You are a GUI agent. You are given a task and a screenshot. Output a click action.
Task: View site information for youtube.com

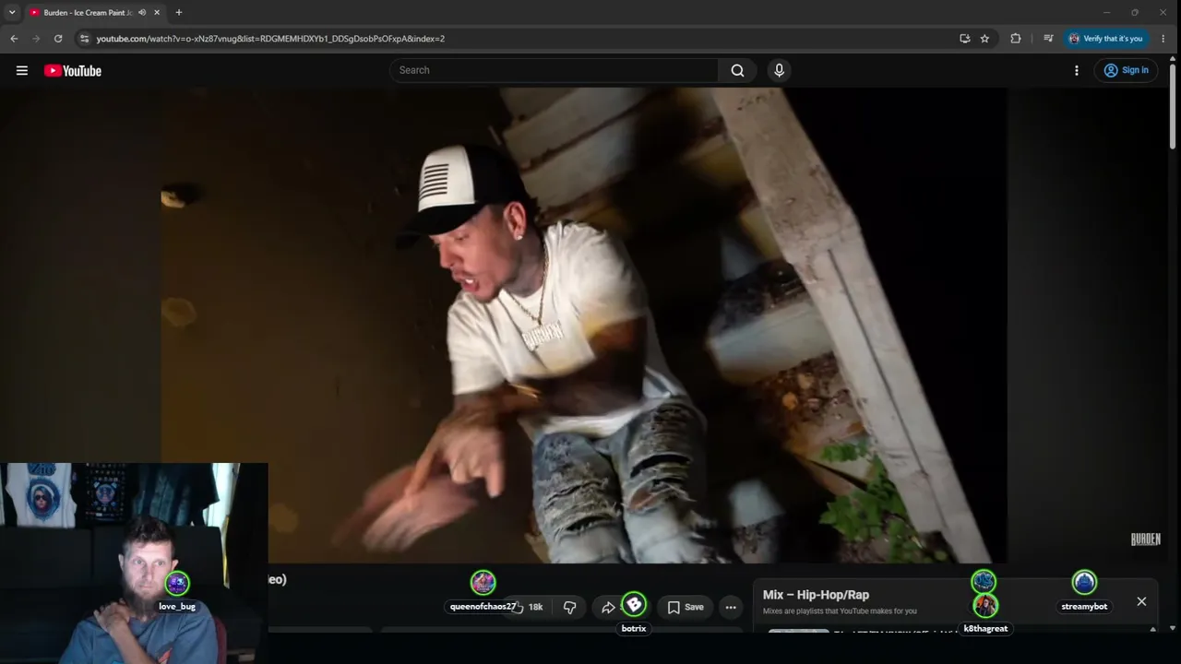coord(84,39)
